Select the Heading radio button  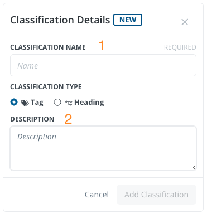[x=57, y=102]
